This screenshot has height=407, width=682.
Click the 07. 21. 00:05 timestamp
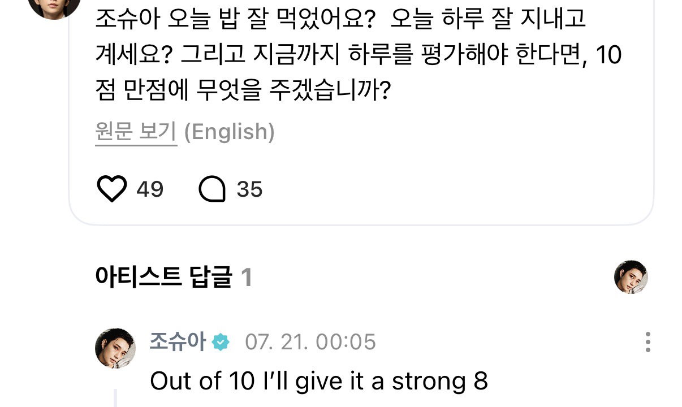pyautogui.click(x=310, y=342)
